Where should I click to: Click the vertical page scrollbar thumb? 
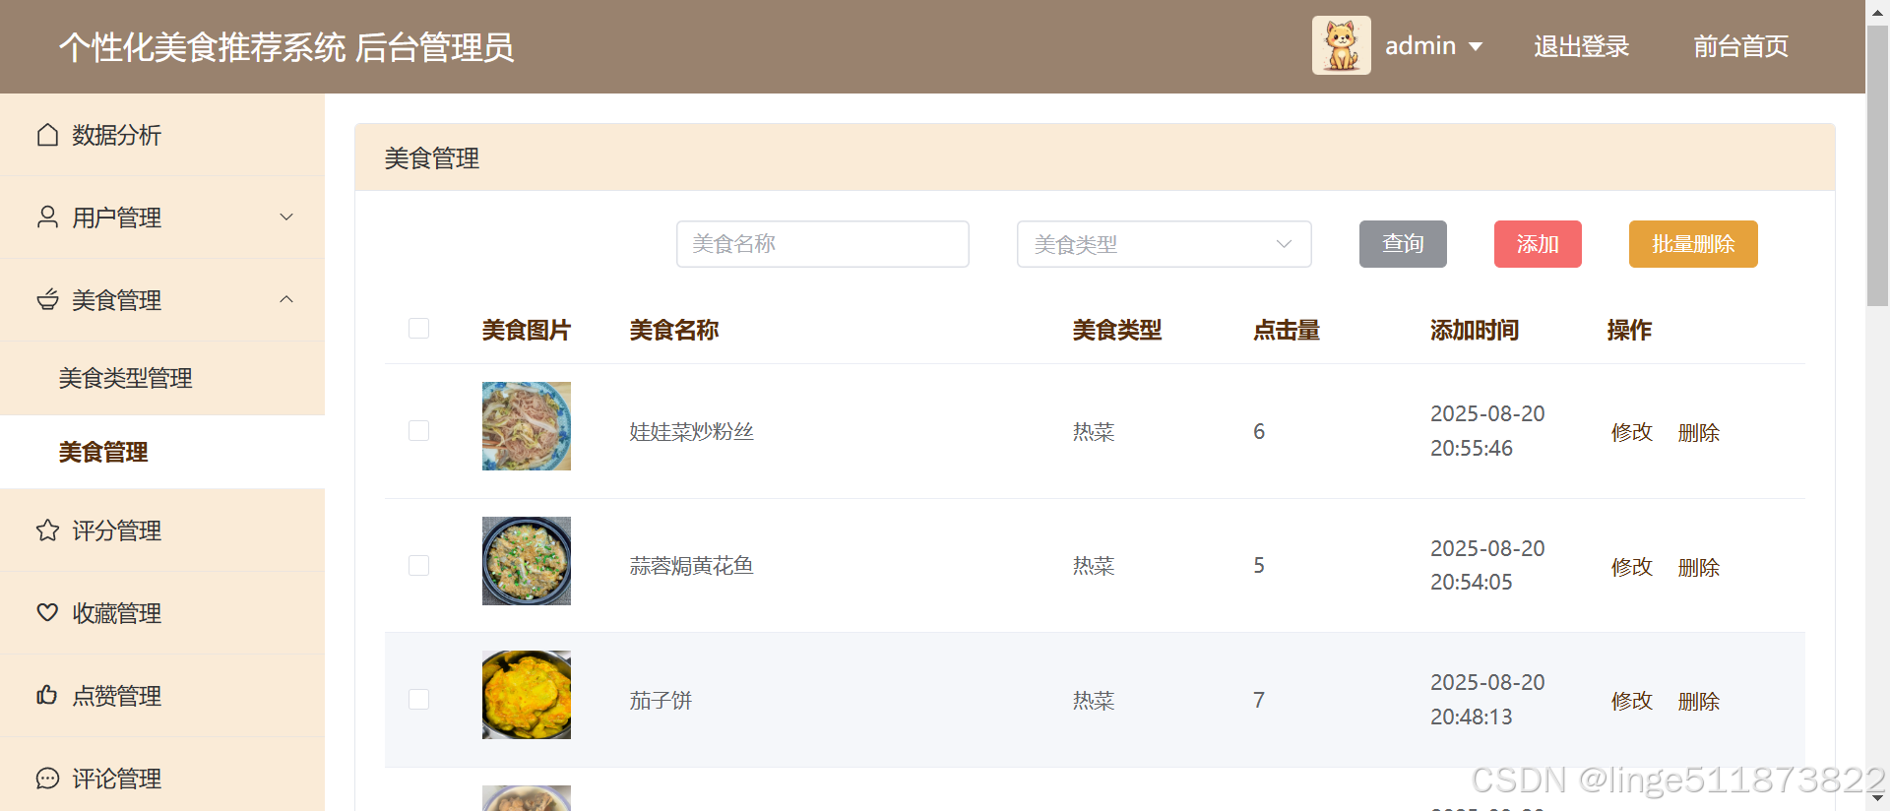point(1877,165)
